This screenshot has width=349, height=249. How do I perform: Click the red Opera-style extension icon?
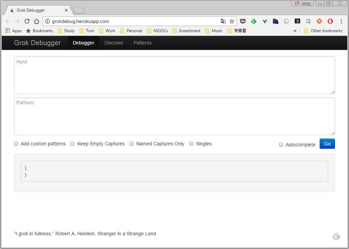click(x=330, y=21)
